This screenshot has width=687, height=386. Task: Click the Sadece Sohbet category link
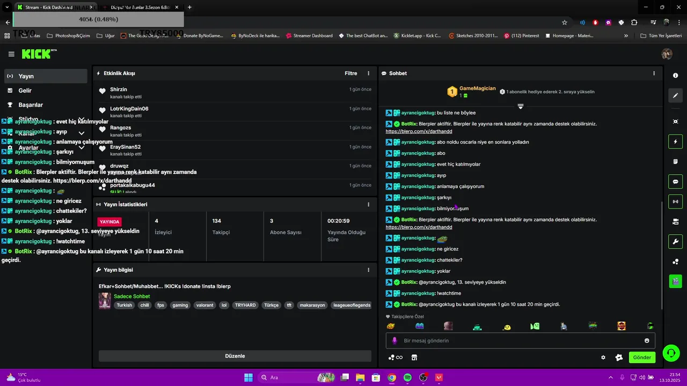(131, 296)
